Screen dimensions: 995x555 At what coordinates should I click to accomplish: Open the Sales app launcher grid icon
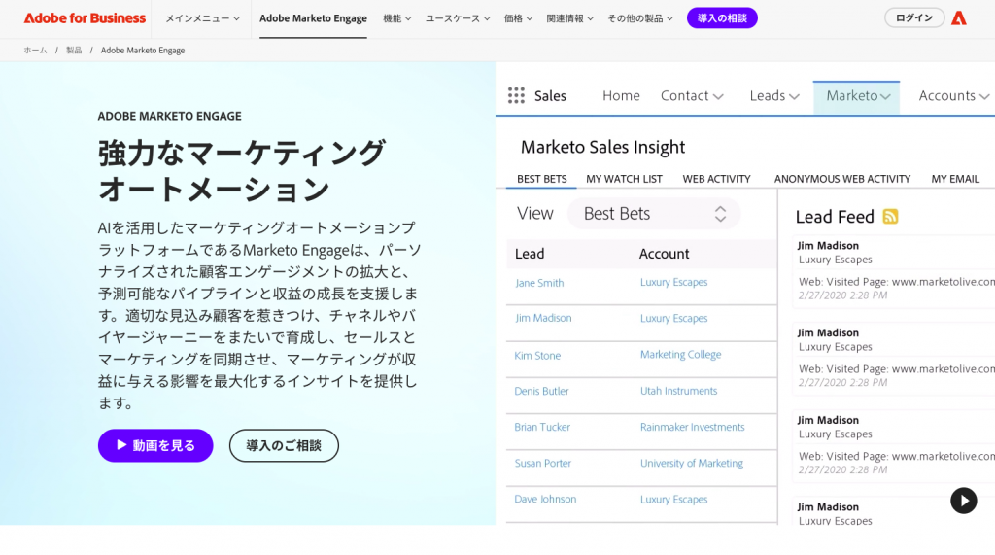coord(517,95)
